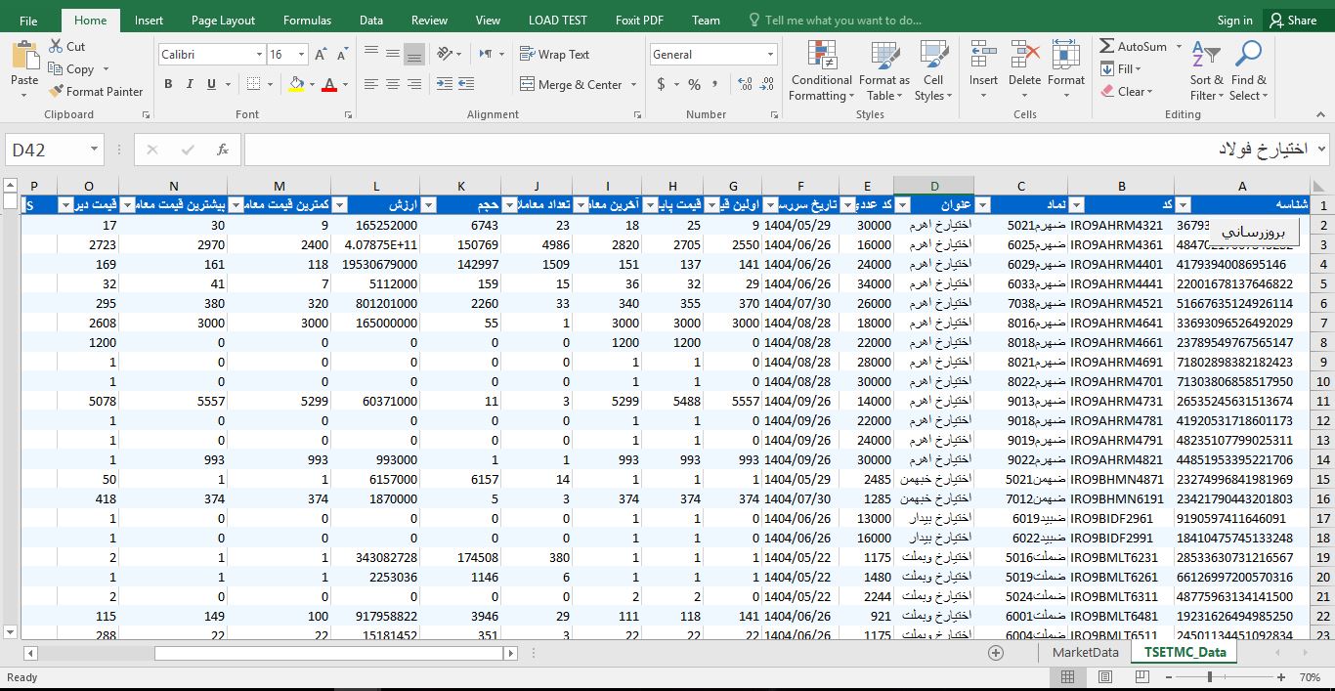Click the Format cells icon
The image size is (1335, 691).
(x=1066, y=55)
